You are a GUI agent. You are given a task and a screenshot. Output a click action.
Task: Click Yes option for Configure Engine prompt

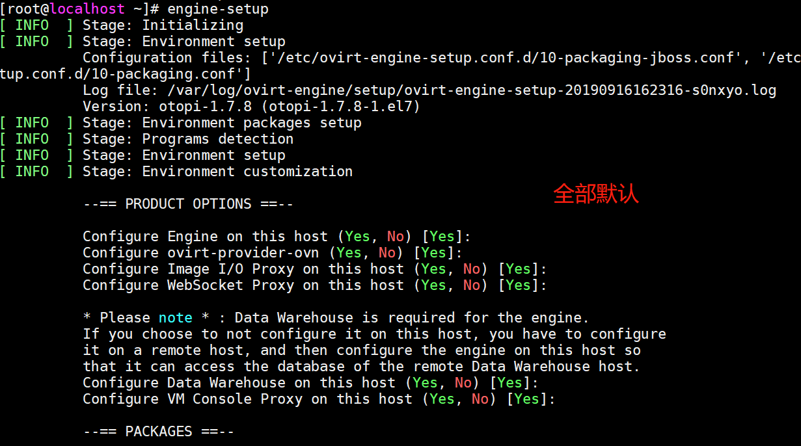[x=357, y=237]
